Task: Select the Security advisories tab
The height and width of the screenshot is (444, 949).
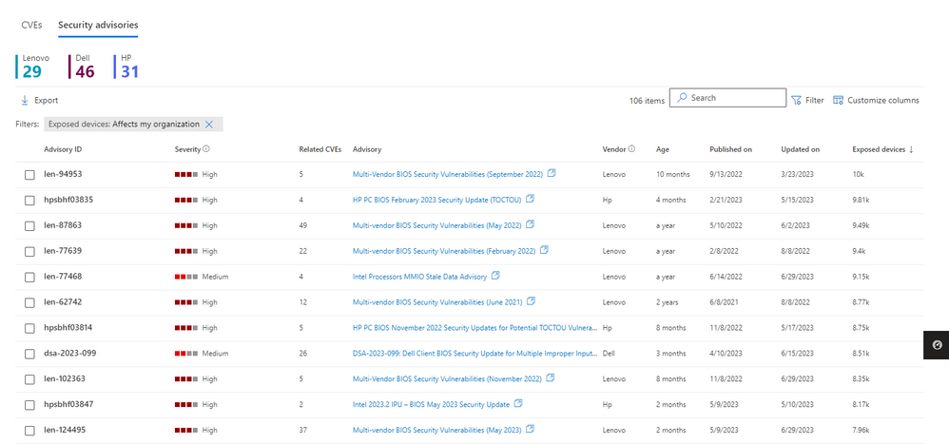Action: pos(98,26)
